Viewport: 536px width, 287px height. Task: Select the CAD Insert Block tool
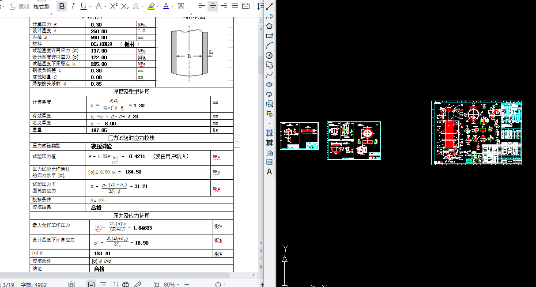(269, 104)
